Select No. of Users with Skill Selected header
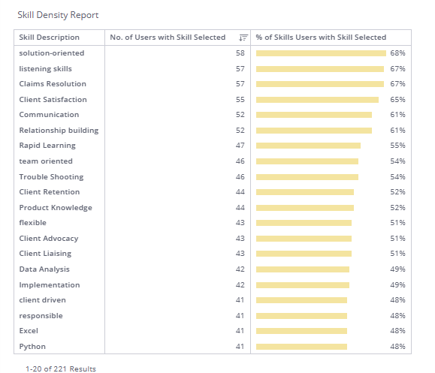This screenshot has width=435, height=373. tap(168, 38)
